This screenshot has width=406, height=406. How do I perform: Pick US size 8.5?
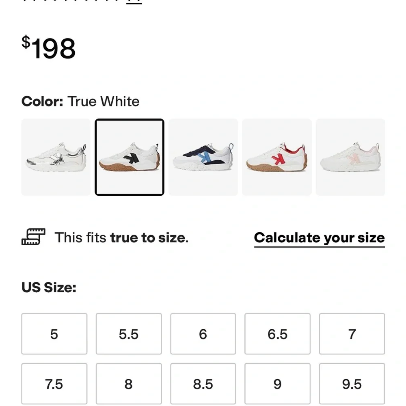(x=203, y=384)
